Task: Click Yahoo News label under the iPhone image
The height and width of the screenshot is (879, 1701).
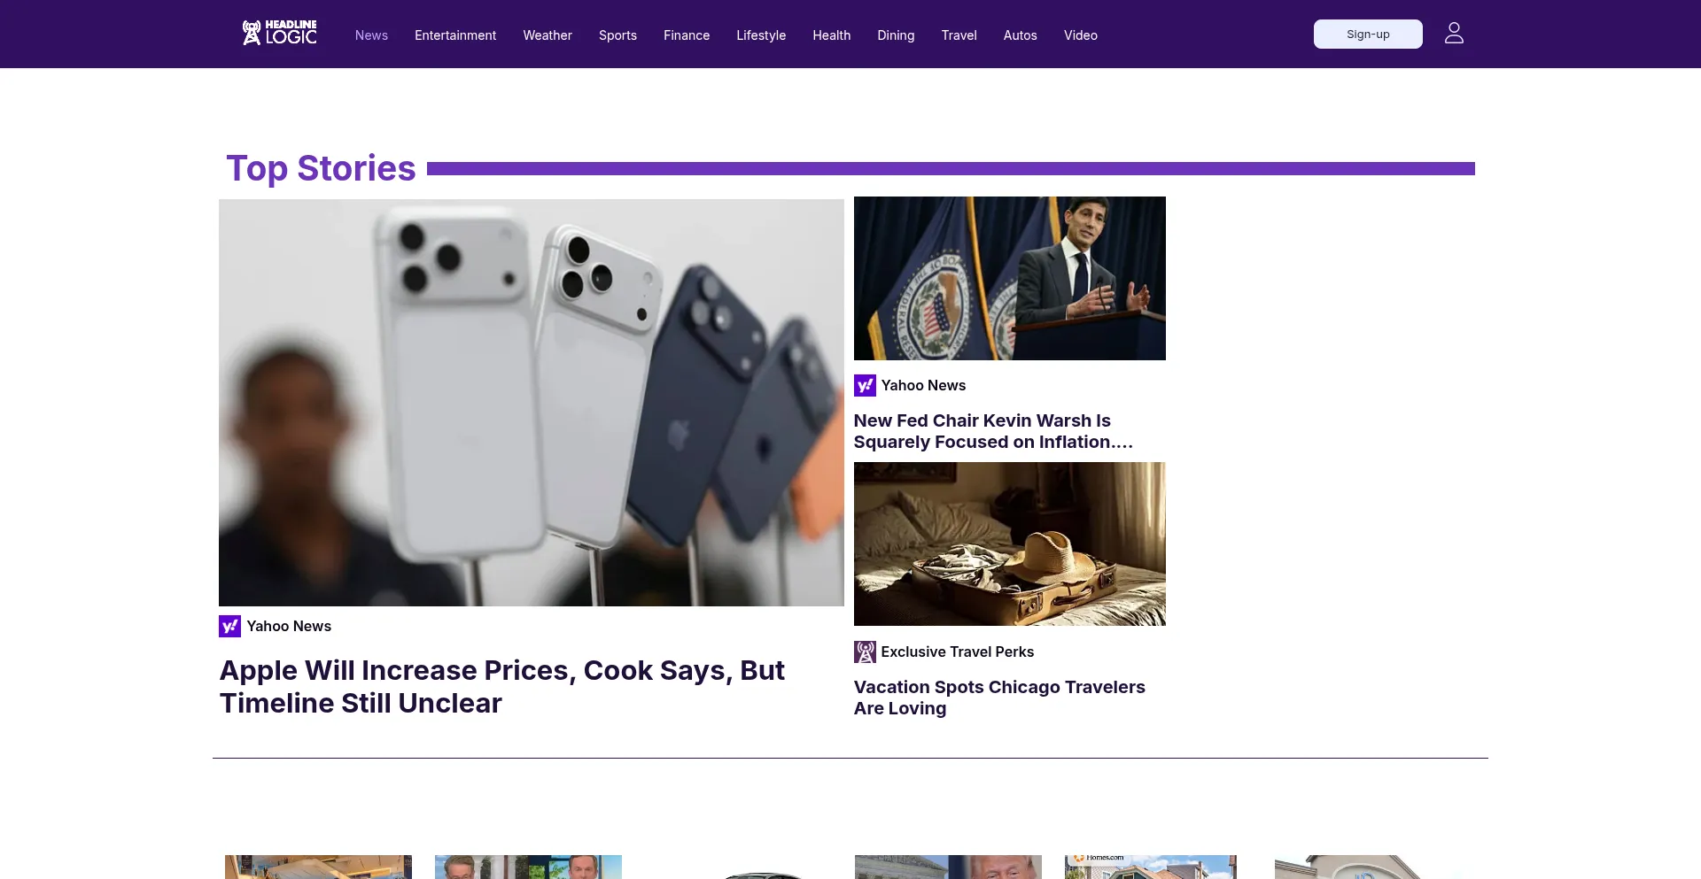Action: tap(289, 626)
